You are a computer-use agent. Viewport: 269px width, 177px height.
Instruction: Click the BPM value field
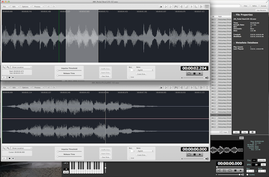click(256, 165)
